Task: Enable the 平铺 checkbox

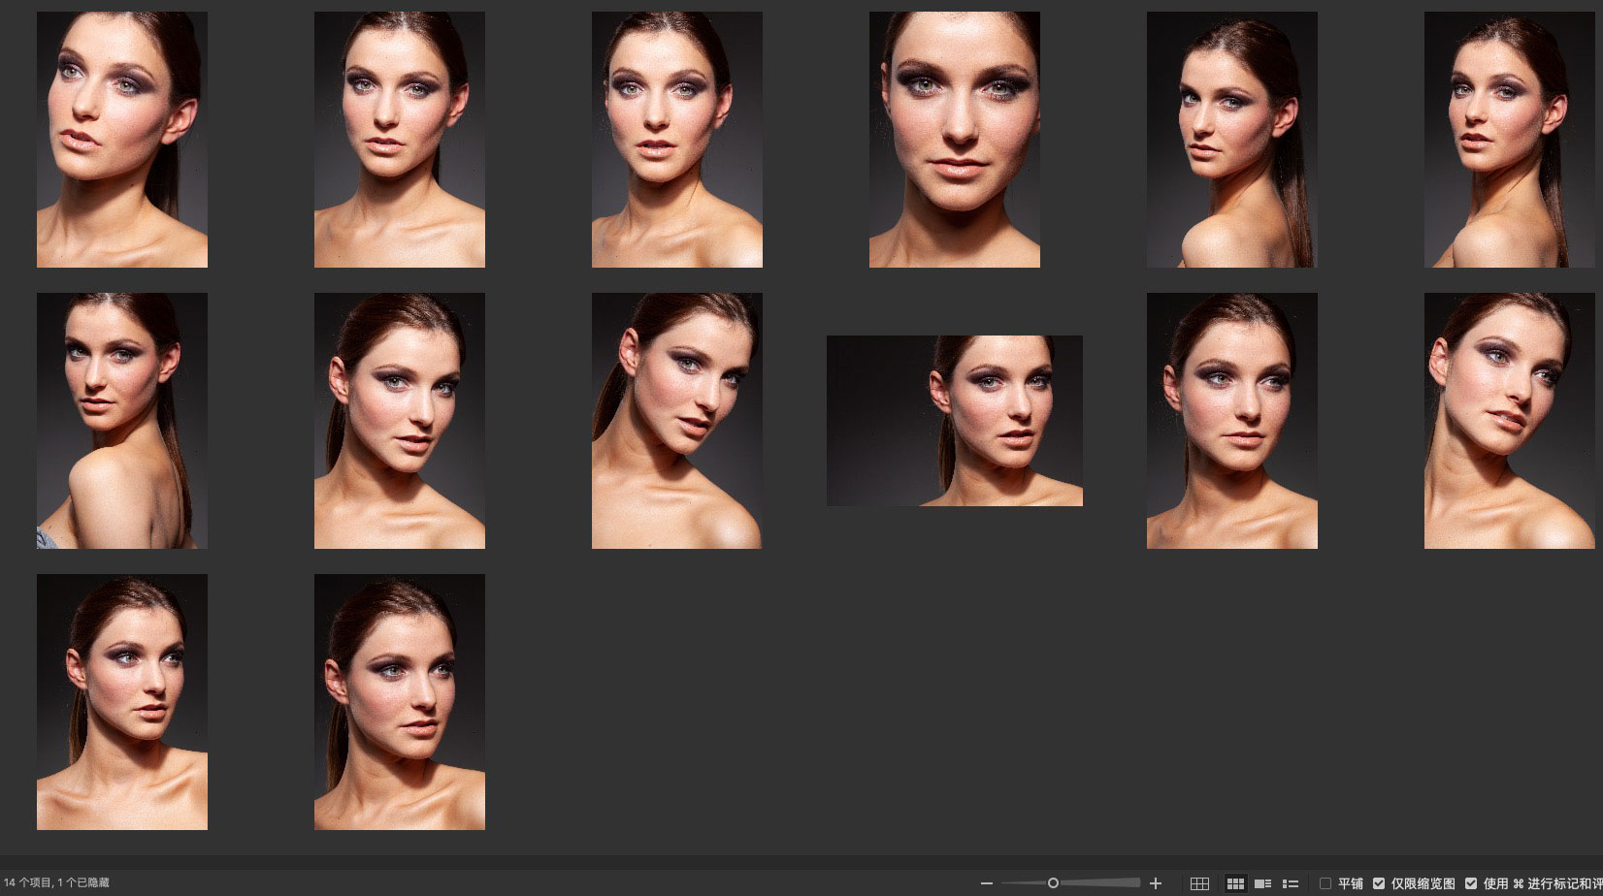Action: coord(1325,883)
